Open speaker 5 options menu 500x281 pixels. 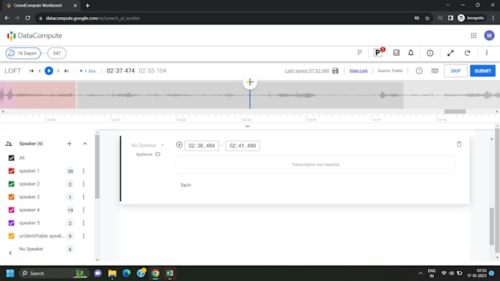pyautogui.click(x=84, y=223)
